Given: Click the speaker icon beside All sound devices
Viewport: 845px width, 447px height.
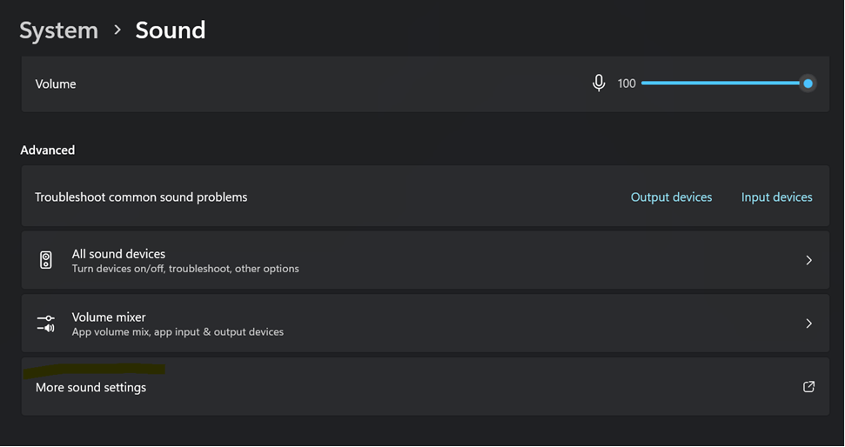Looking at the screenshot, I should [46, 260].
